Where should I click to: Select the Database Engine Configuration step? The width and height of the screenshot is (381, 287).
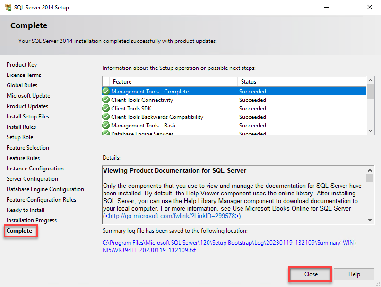pos(45,189)
